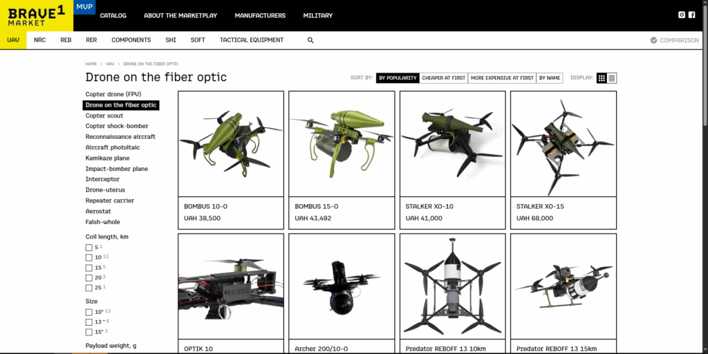Image resolution: width=708 pixels, height=354 pixels.
Task: Select the UAV category tab
Action: [x=13, y=40]
